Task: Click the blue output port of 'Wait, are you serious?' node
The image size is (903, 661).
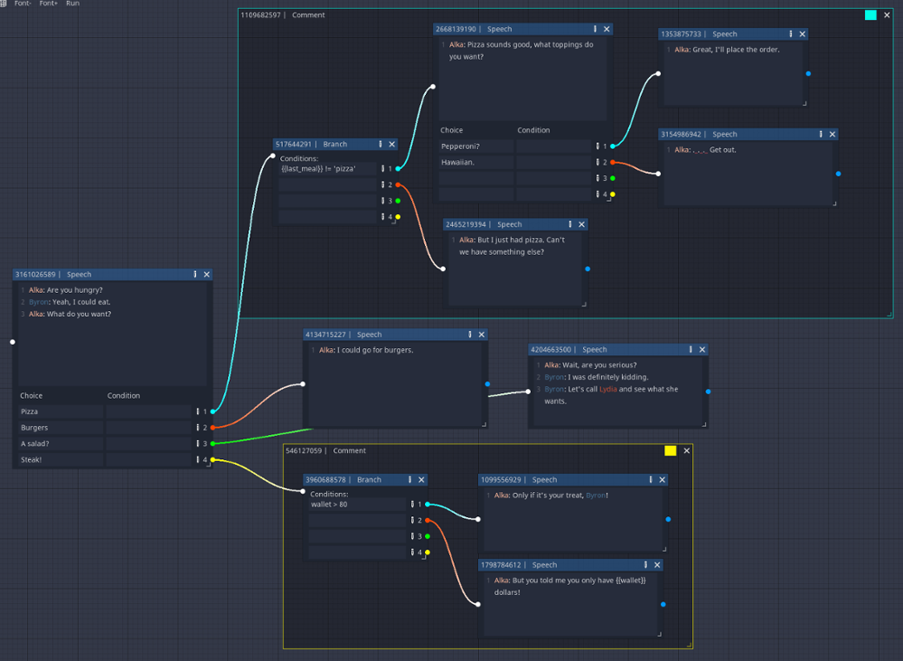Action: tap(708, 392)
